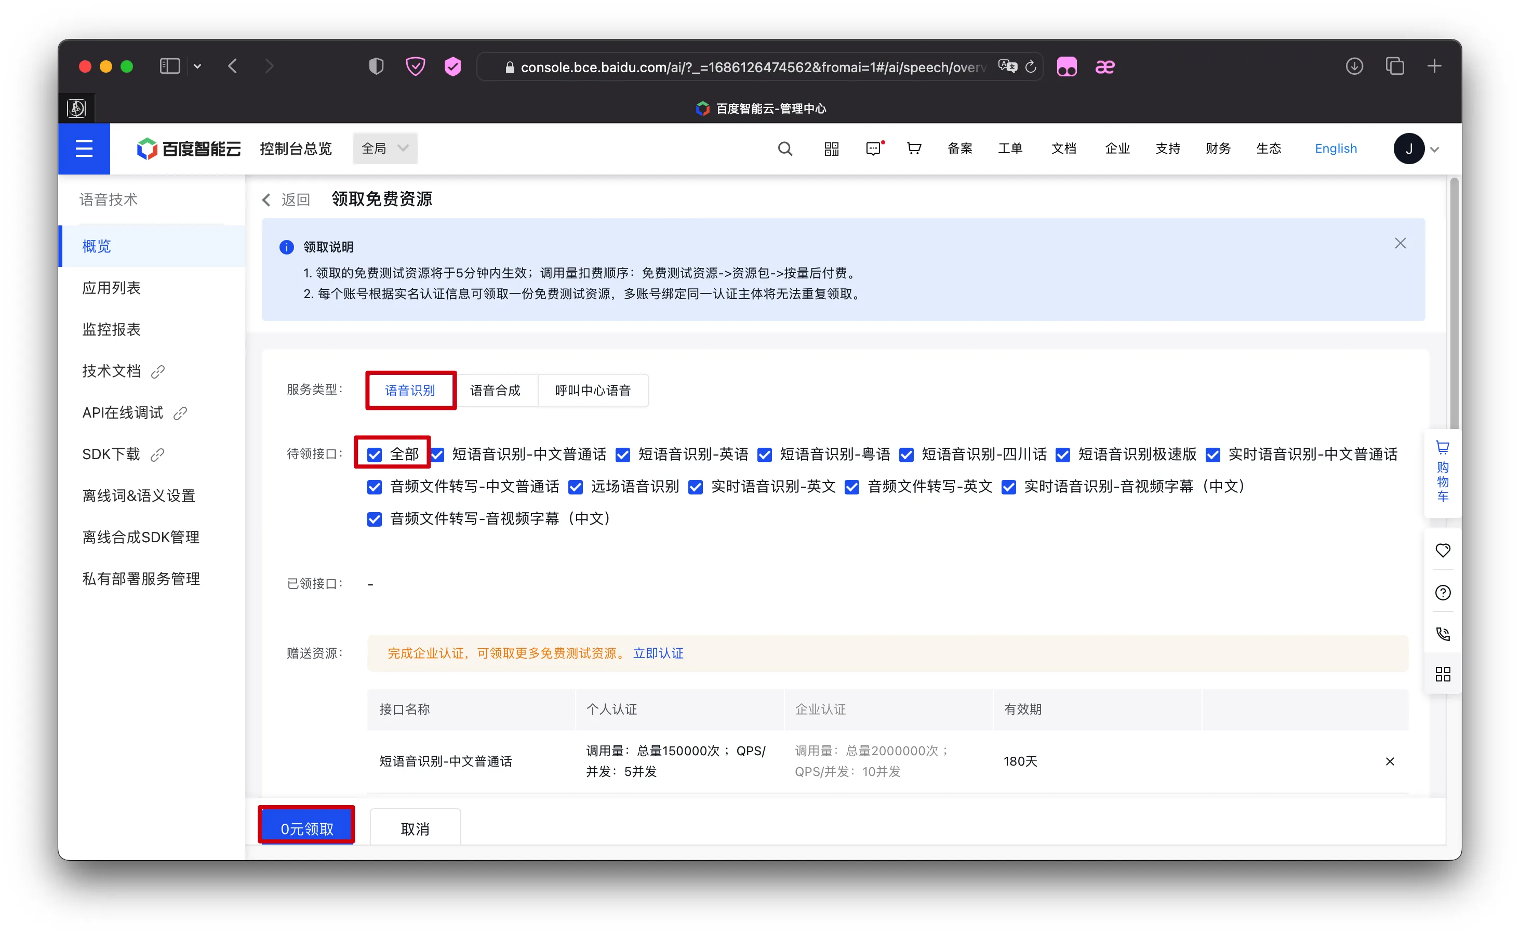Open the search magnifier in header
Viewport: 1520px width, 937px height.
(784, 149)
